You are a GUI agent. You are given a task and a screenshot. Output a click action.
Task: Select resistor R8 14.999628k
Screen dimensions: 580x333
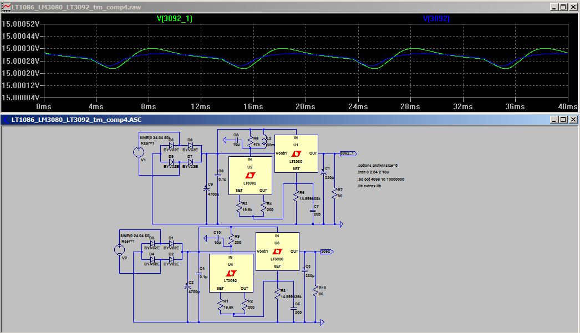[x=277, y=294]
